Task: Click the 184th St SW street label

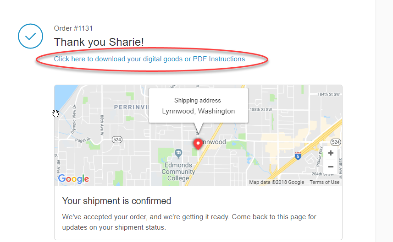Action: (x=329, y=94)
